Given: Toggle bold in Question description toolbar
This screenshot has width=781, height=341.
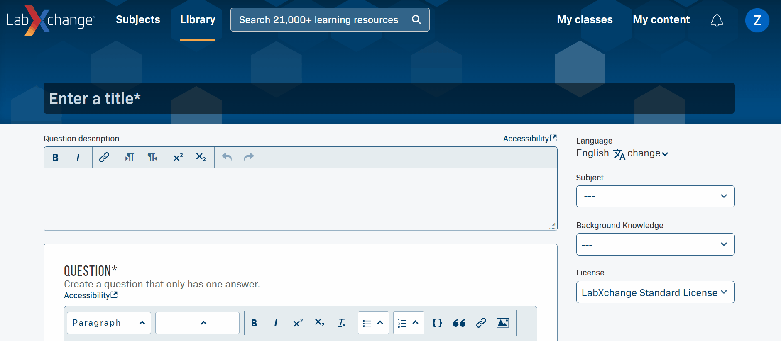Looking at the screenshot, I should click(x=56, y=157).
